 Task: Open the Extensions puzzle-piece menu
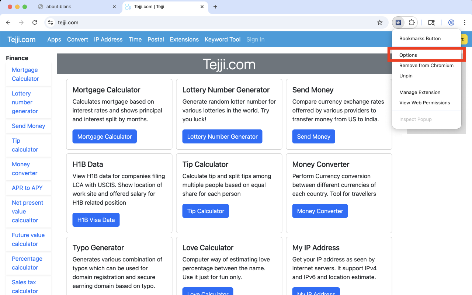[412, 22]
